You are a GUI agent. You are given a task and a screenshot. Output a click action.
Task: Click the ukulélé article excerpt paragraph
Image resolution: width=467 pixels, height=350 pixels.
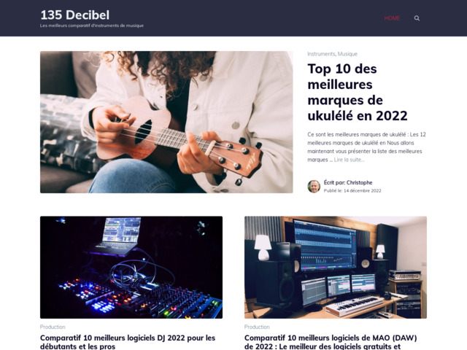pyautogui.click(x=366, y=147)
